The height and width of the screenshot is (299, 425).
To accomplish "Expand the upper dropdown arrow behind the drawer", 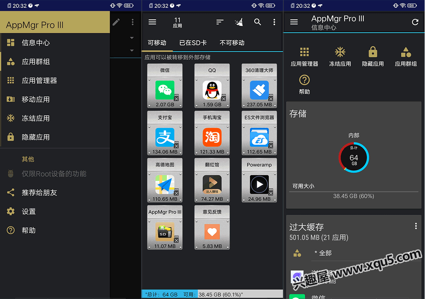I will 132,38.
